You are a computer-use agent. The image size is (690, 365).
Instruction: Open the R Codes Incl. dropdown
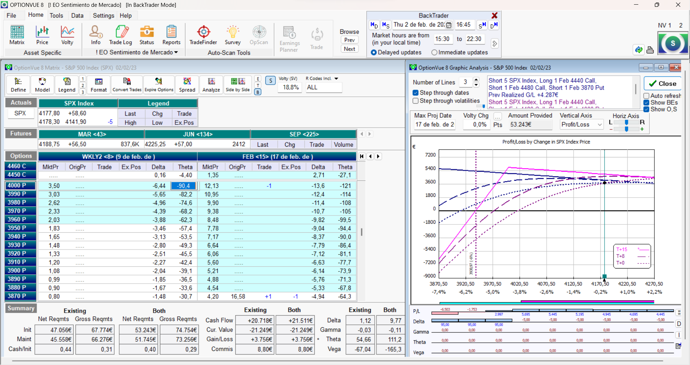pos(336,79)
